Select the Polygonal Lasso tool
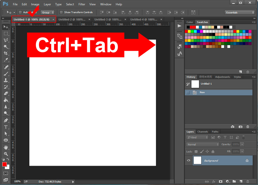The width and height of the screenshot is (258, 185). pyautogui.click(x=6, y=40)
